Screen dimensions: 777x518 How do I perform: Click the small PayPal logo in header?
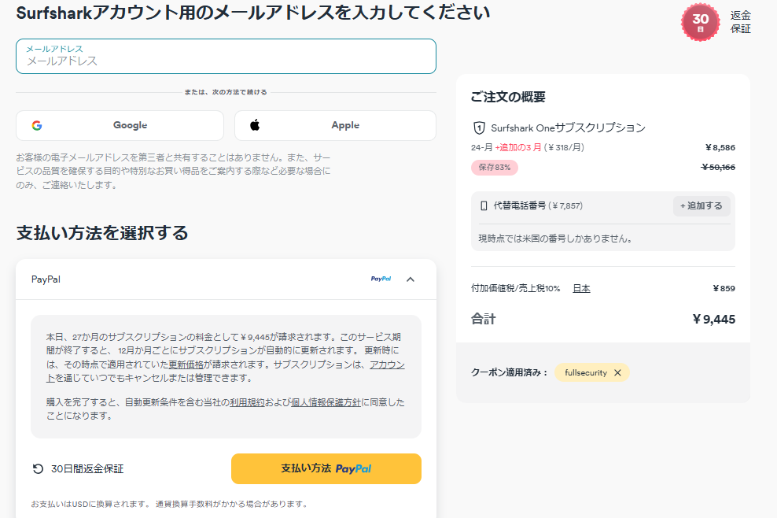(x=381, y=279)
